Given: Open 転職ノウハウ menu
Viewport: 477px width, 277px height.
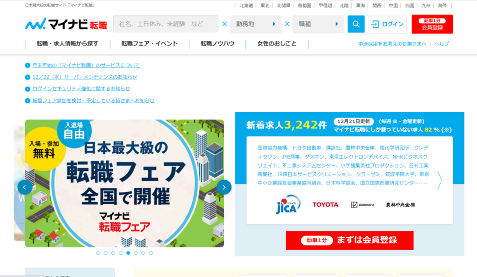Looking at the screenshot, I should point(218,44).
